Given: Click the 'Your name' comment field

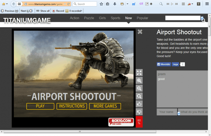Looking at the screenshot, I should tap(167, 112).
